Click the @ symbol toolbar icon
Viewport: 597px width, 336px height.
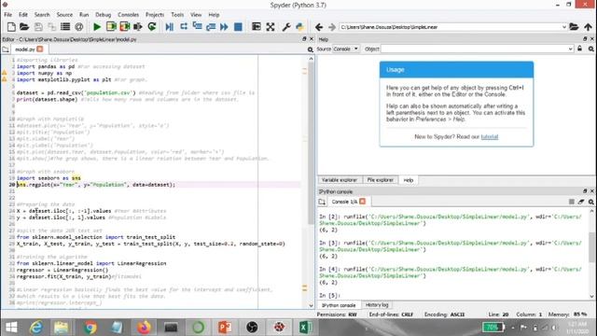[78, 27]
